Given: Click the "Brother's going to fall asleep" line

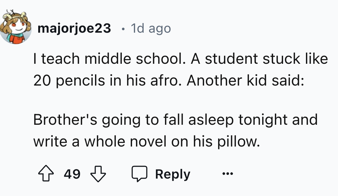Looking at the screenshot, I should [176, 120].
